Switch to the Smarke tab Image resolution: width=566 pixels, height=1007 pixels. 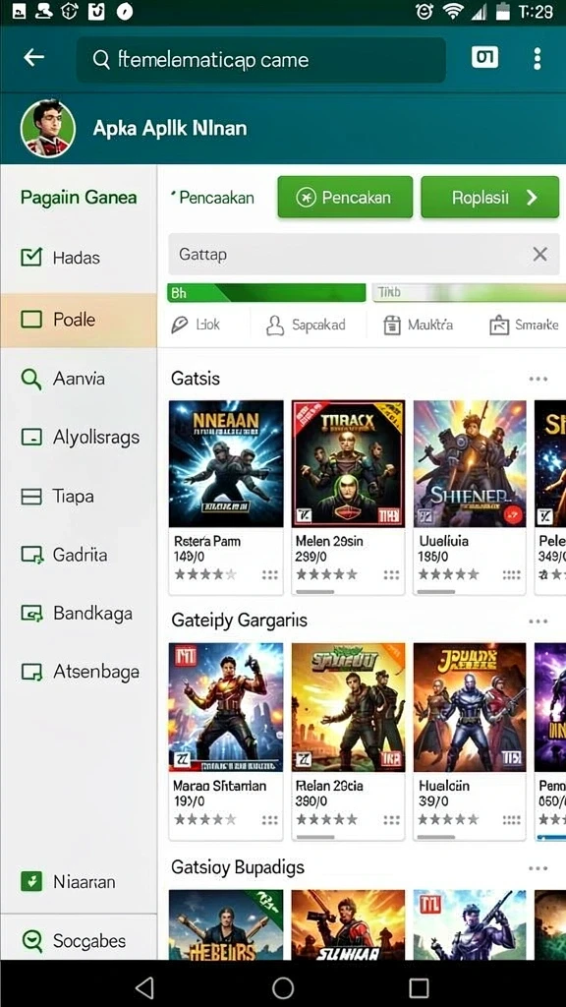pyautogui.click(x=525, y=325)
